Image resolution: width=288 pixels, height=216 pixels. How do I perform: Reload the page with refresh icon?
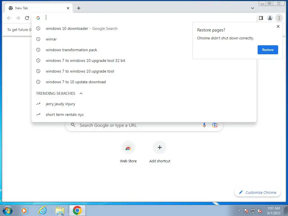click(x=27, y=18)
